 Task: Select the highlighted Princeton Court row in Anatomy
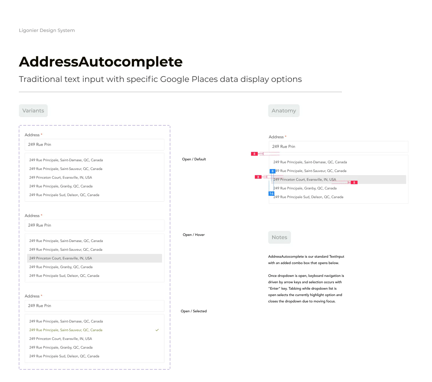[x=338, y=180]
